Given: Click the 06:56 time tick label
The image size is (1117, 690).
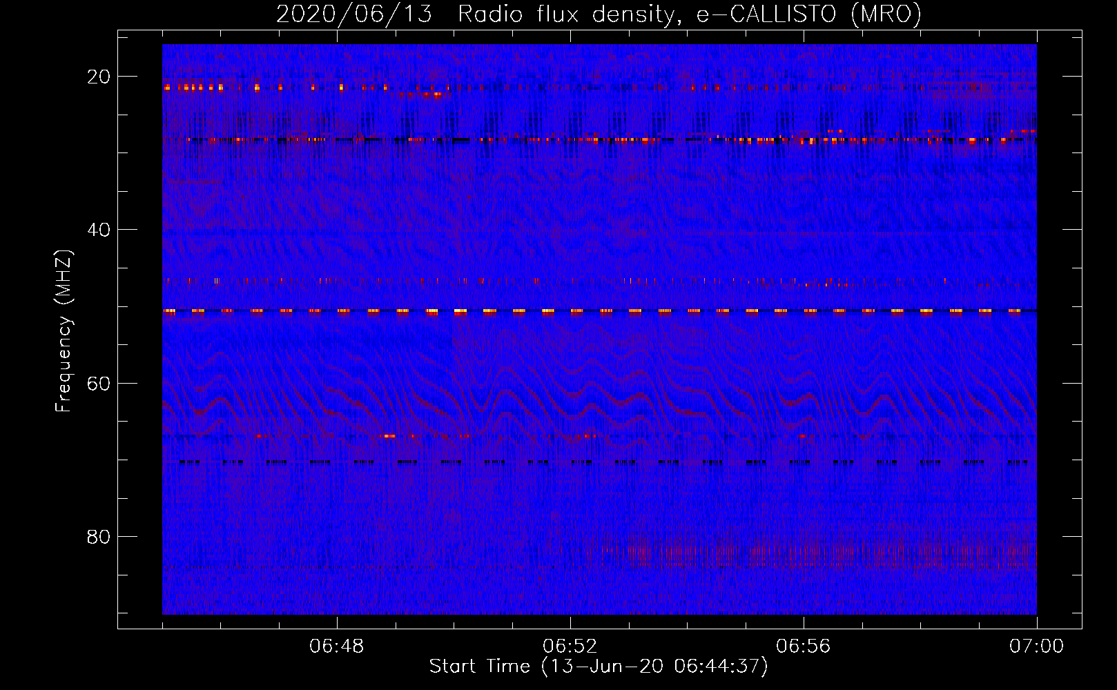Looking at the screenshot, I should tap(804, 647).
